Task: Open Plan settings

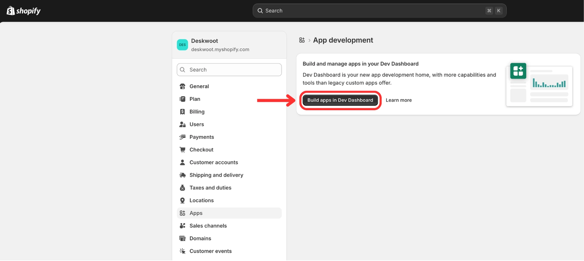Action: click(x=229, y=99)
